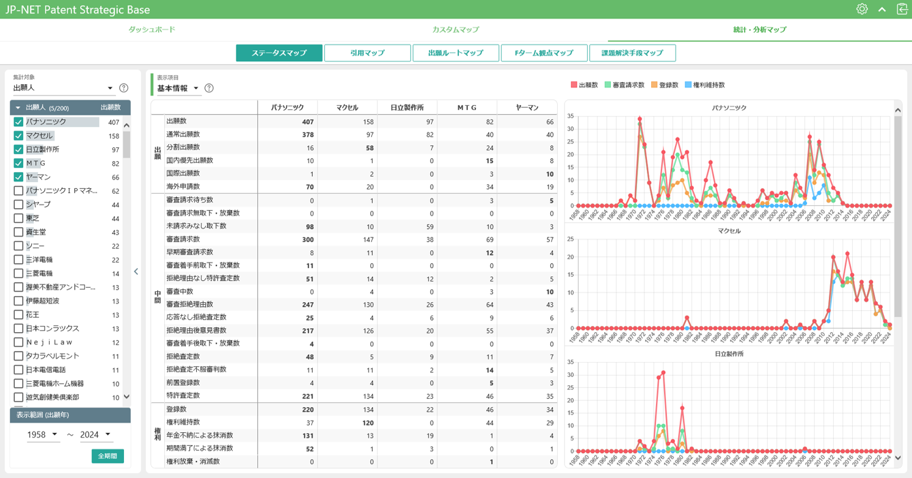Toggle 権利維持数 legend series
This screenshot has height=478, width=912.
coord(705,85)
